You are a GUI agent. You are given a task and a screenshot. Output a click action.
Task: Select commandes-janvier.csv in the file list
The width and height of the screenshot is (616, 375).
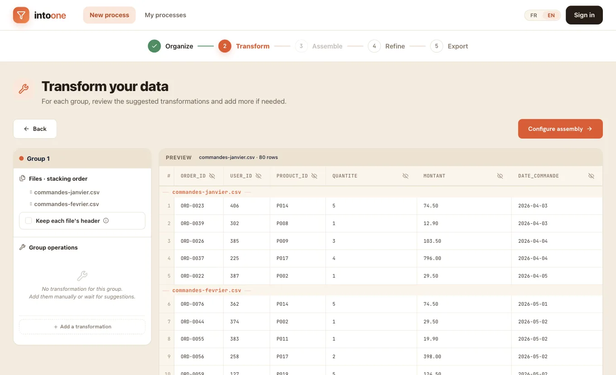click(x=67, y=192)
